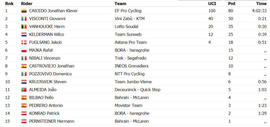
Task: Click Ecuador flag icon beside Caicedo
Action: point(24,11)
